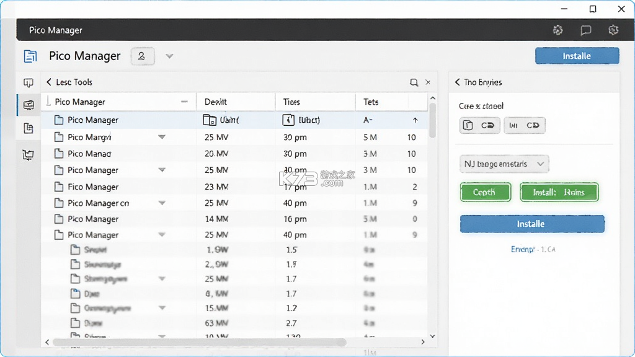The image size is (635, 357).
Task: Open the gear icon right of the title-bar speech bubble
Action: pyautogui.click(x=613, y=30)
